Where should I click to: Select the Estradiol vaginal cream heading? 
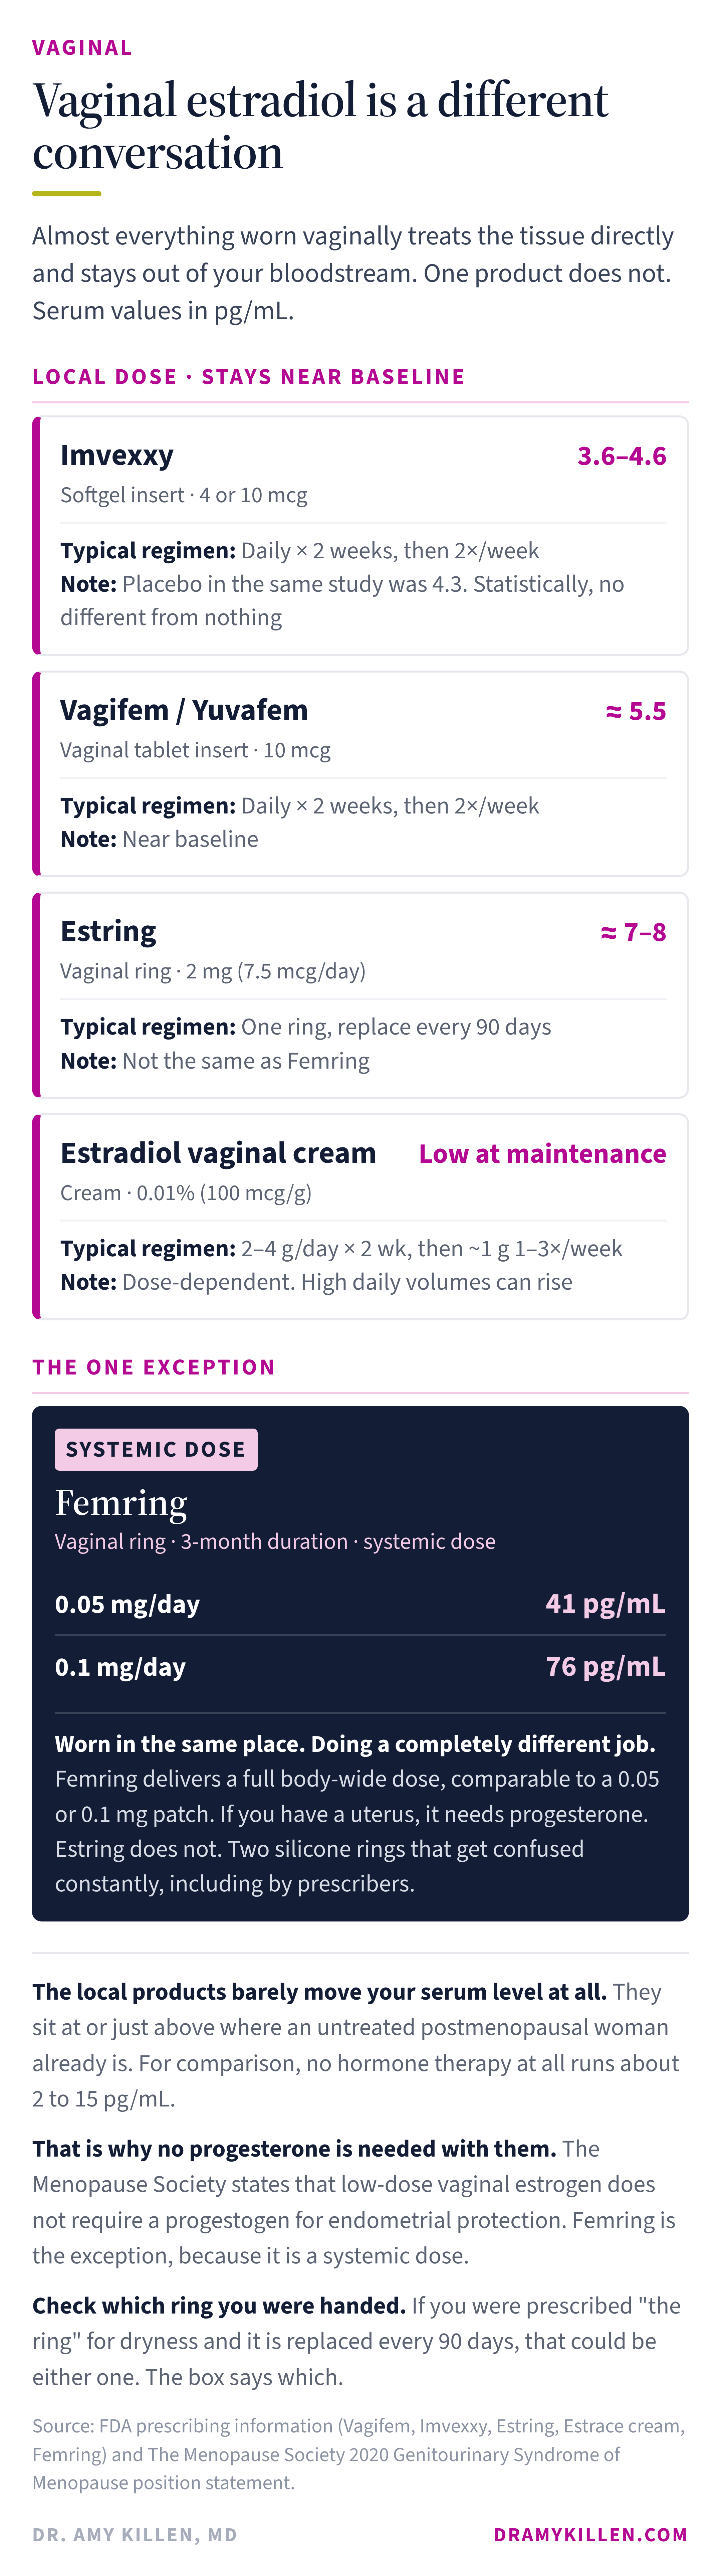pyautogui.click(x=218, y=1153)
